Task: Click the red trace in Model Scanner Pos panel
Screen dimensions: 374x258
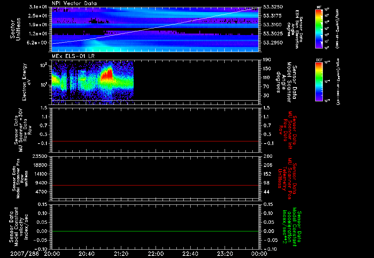Action: 155,185
